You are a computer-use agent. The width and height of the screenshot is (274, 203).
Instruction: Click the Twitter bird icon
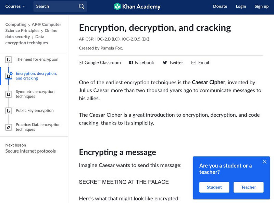click(165, 62)
